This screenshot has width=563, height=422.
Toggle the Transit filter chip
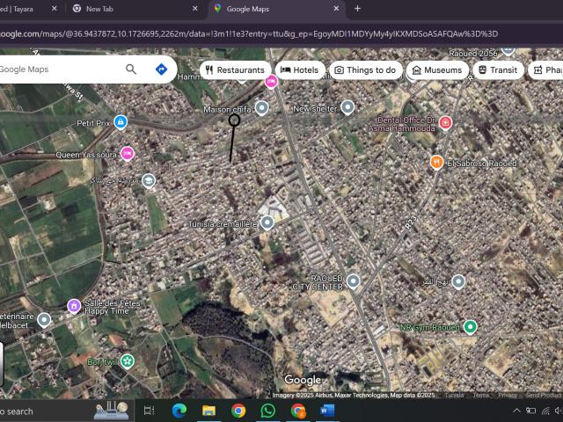pos(498,70)
